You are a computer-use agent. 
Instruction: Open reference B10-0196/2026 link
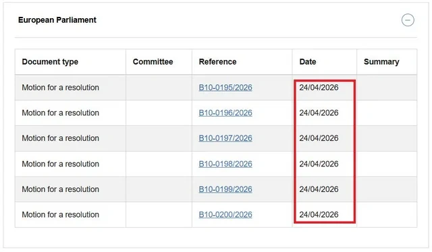pyautogui.click(x=225, y=113)
